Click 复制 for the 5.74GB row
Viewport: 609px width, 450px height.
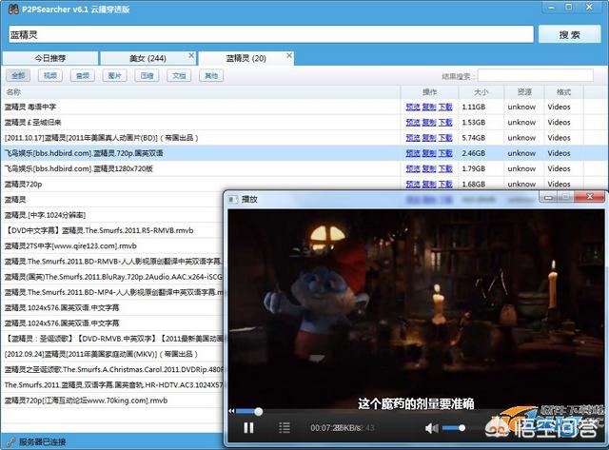point(429,138)
